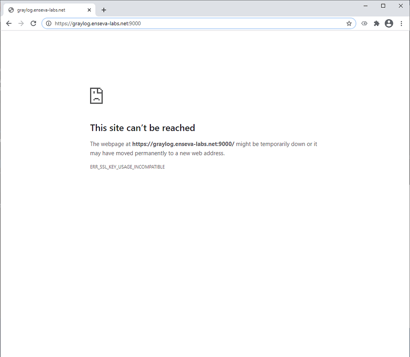Open the user profile avatar

pyautogui.click(x=389, y=24)
